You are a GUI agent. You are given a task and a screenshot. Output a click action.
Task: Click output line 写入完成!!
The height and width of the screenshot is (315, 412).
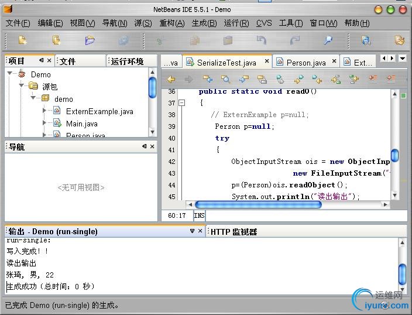pyautogui.click(x=27, y=251)
